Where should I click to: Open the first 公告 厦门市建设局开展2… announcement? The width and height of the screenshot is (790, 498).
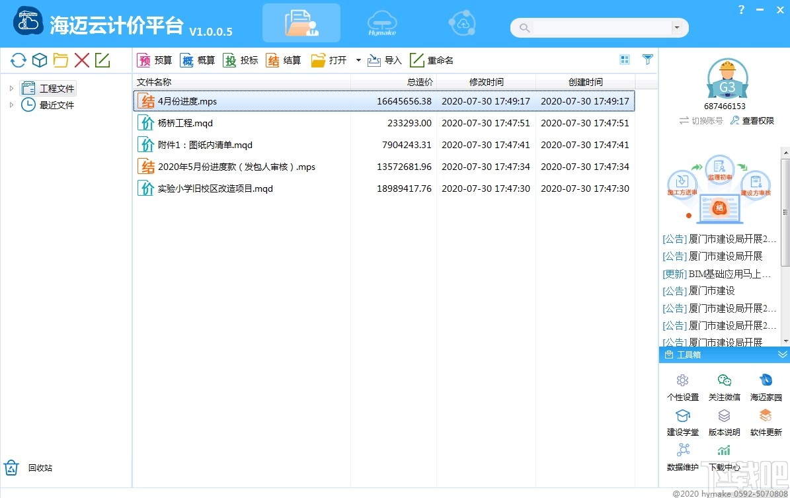[719, 239]
